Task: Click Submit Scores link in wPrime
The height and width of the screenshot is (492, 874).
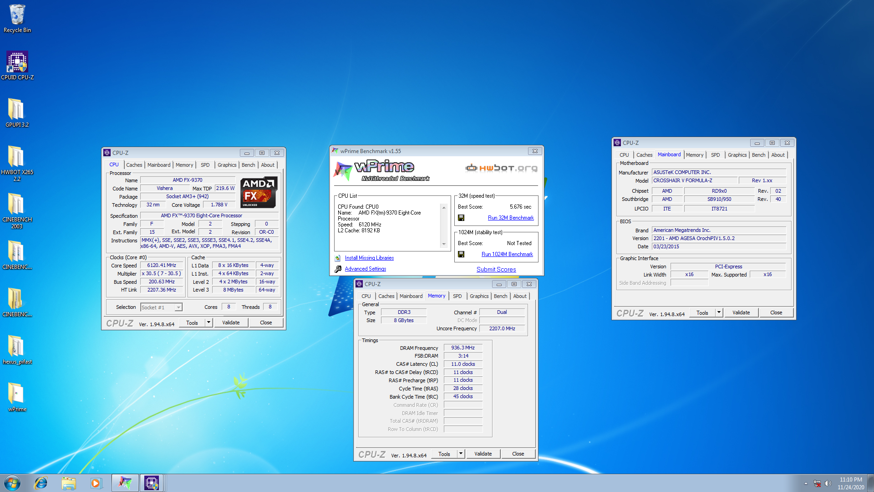Action: (496, 269)
